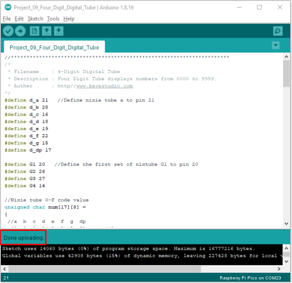
Task: Expand the tab options dropdown arrow
Action: click(x=276, y=45)
